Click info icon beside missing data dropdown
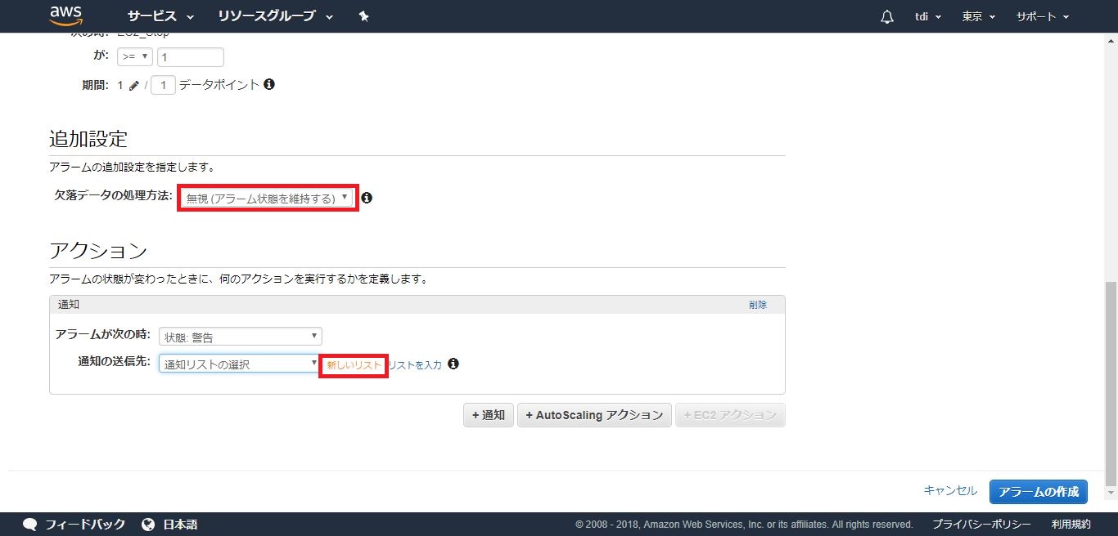 (367, 198)
